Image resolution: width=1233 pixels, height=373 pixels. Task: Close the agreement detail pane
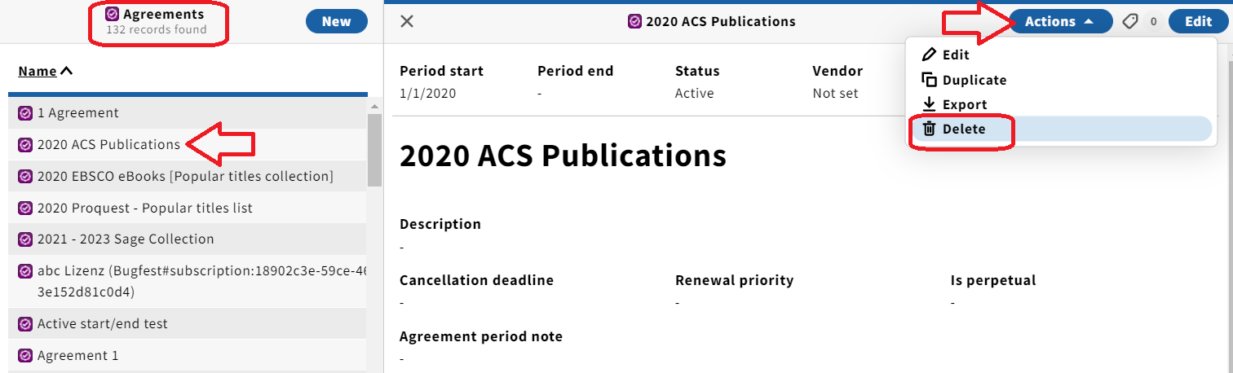407,21
